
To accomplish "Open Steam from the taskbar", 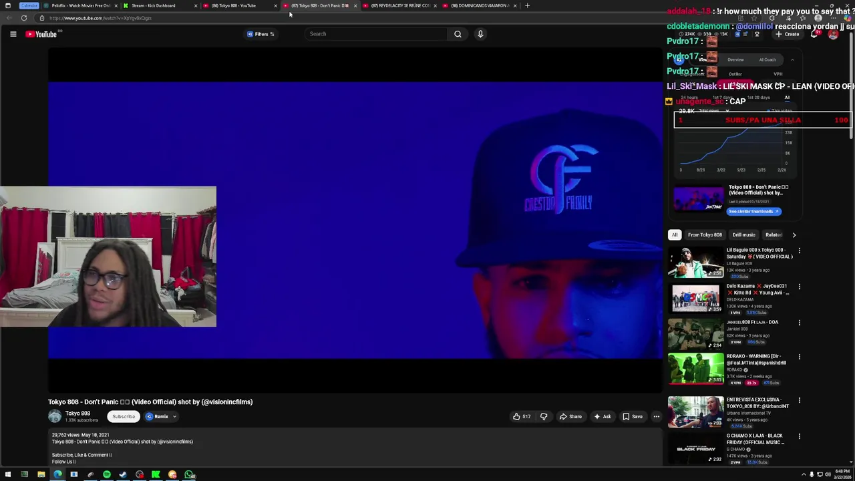I will 123,475.
